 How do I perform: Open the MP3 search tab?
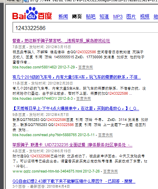click(118, 17)
